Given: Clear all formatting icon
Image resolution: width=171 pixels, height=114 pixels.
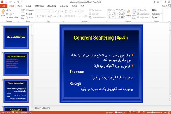Looking at the screenshot, I should 62,11.
